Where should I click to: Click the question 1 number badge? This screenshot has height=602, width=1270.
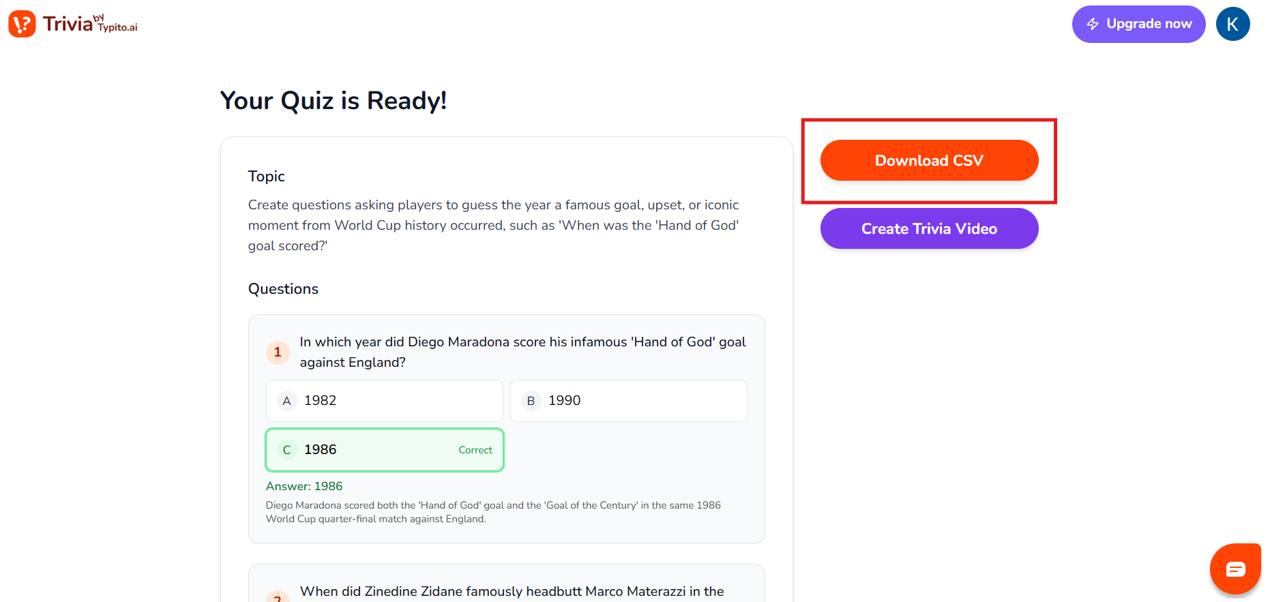coord(278,352)
